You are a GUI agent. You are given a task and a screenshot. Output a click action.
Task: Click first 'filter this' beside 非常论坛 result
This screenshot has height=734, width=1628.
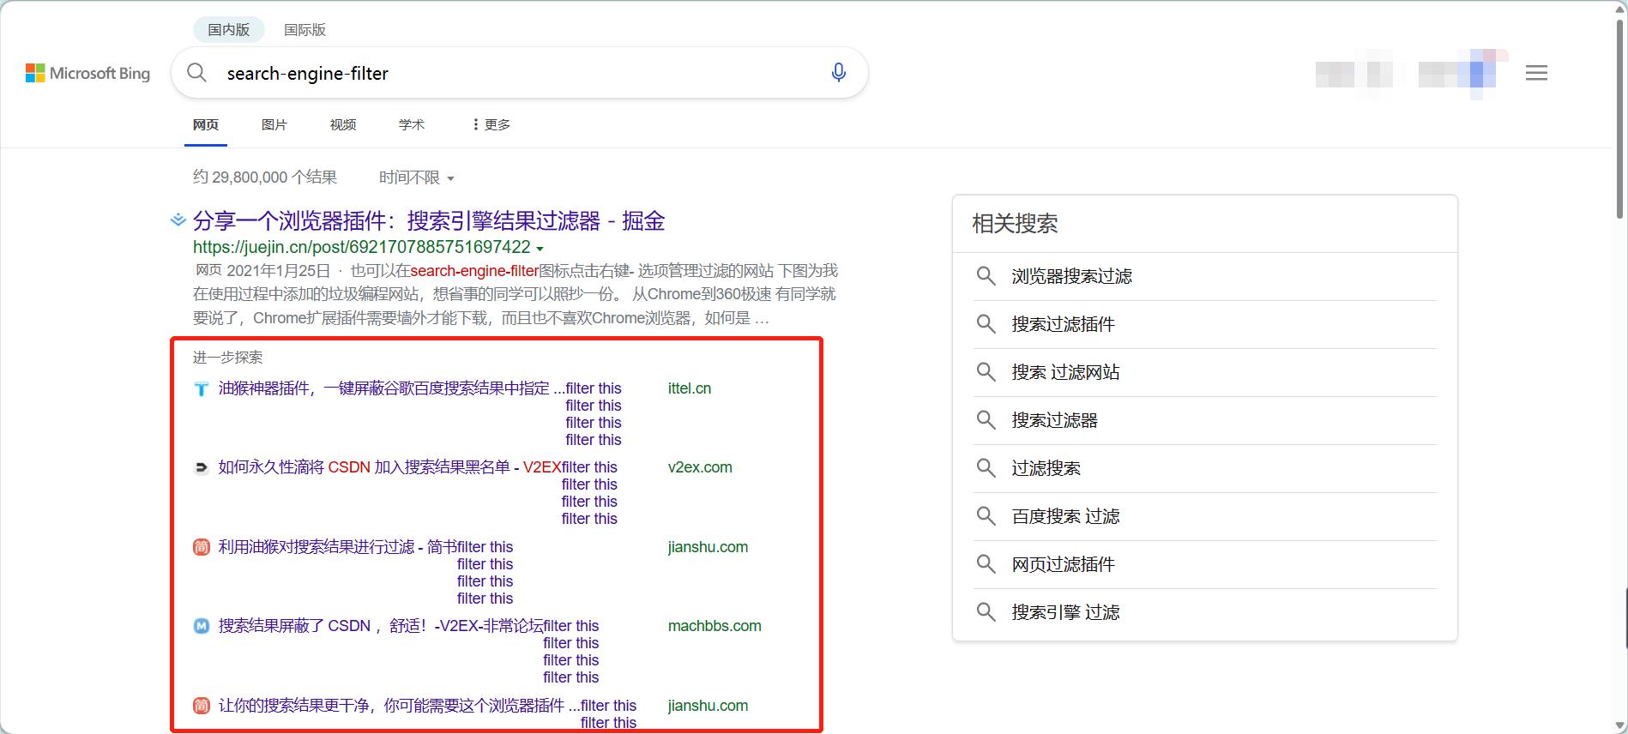tap(570, 626)
